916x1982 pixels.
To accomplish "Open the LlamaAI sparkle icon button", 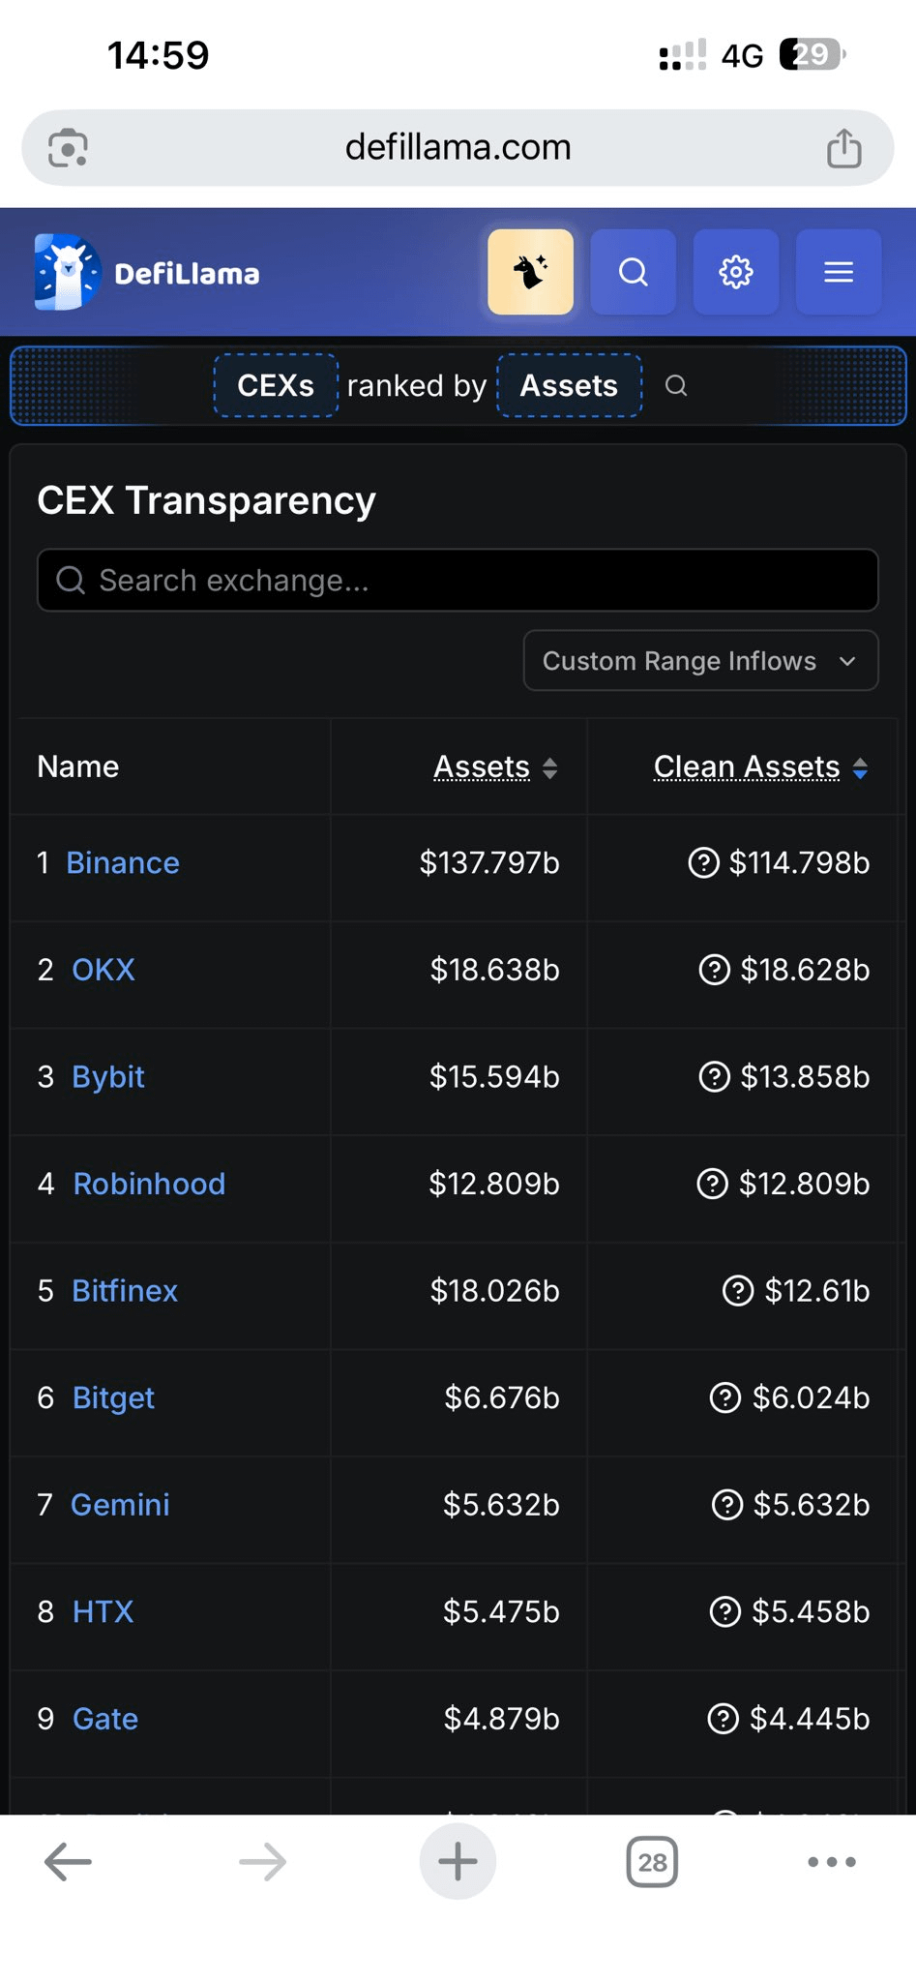I will tap(530, 272).
